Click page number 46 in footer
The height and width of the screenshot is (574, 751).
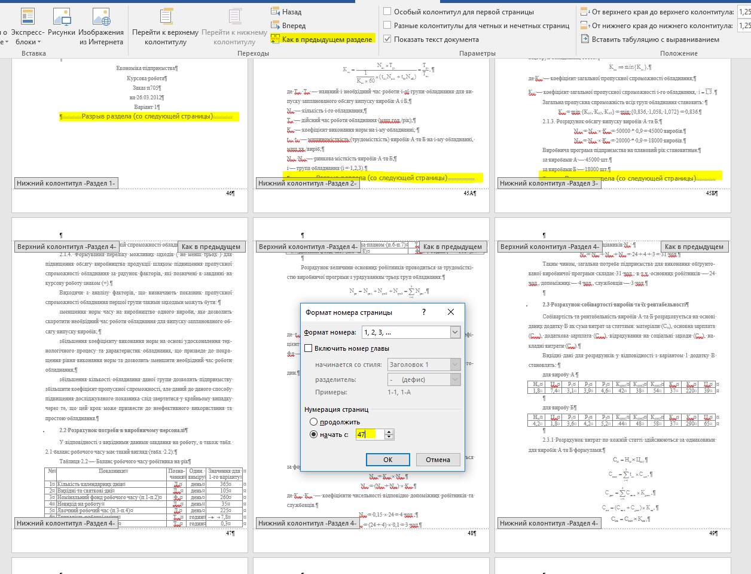point(230,193)
